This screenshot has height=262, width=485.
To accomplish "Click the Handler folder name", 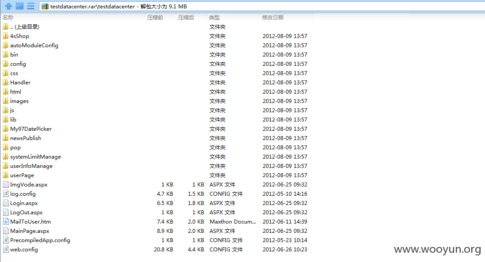I will coord(20,83).
